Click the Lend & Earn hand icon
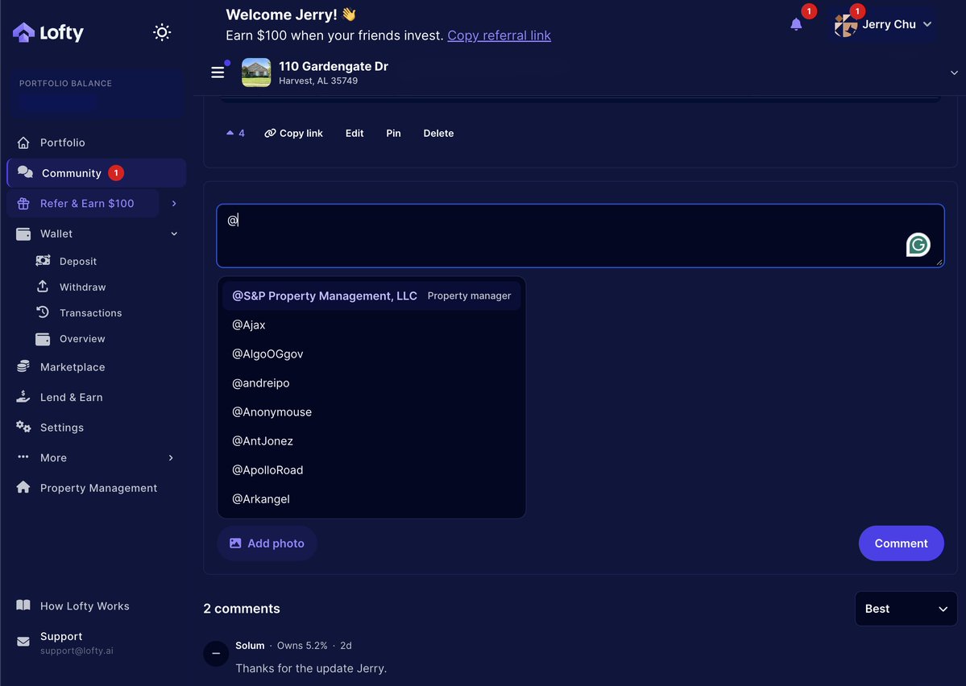The width and height of the screenshot is (966, 686). point(23,397)
